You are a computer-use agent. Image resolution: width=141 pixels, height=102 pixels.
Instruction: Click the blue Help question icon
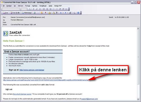coord(78,13)
